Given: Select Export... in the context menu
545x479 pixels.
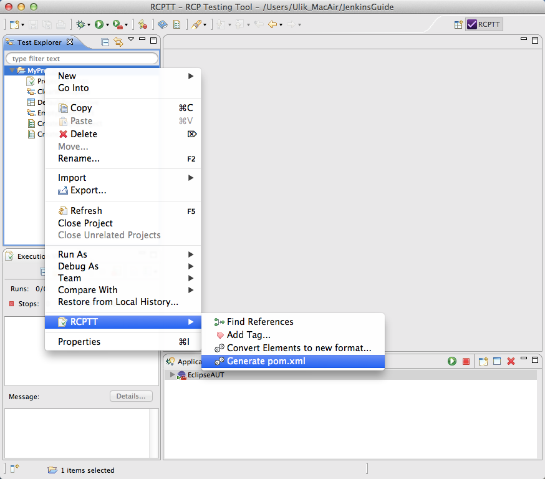Looking at the screenshot, I should point(123,190).
